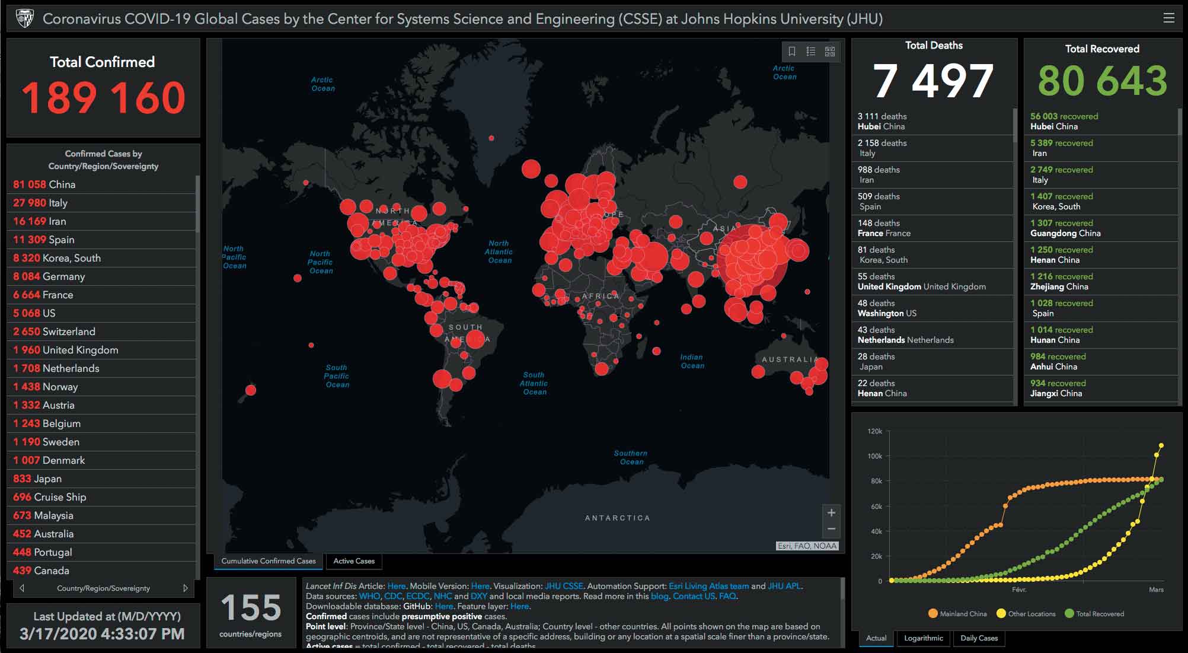Click the Esri, FAO, NOAA map attribution

click(x=807, y=546)
